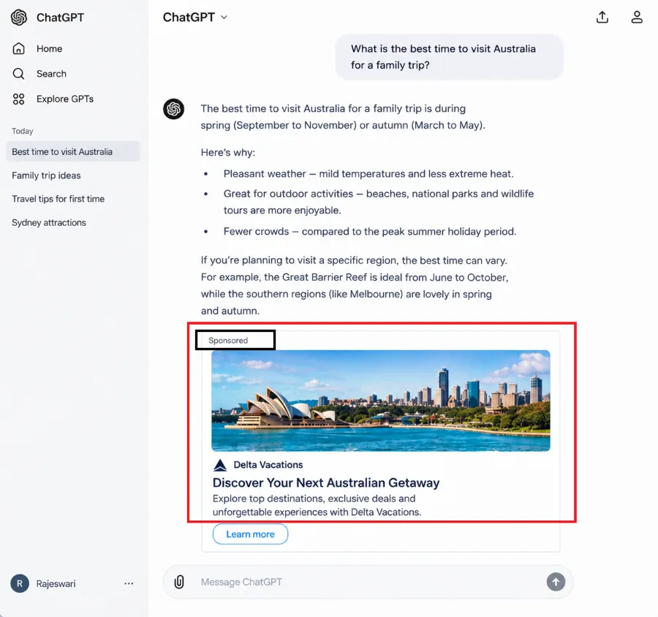Open the Best time to visit Australia chat
This screenshot has width=658, height=617.
73,151
